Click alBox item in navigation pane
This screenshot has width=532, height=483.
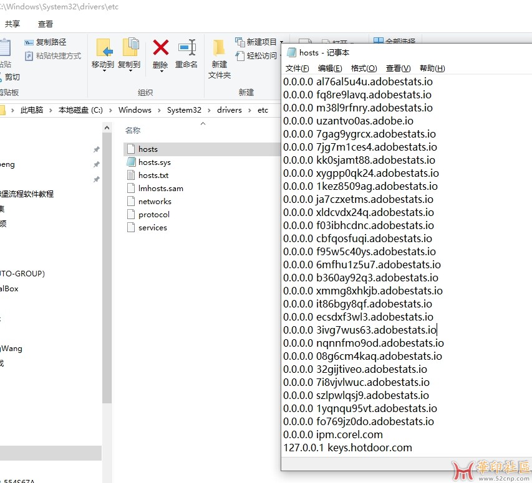coord(9,289)
